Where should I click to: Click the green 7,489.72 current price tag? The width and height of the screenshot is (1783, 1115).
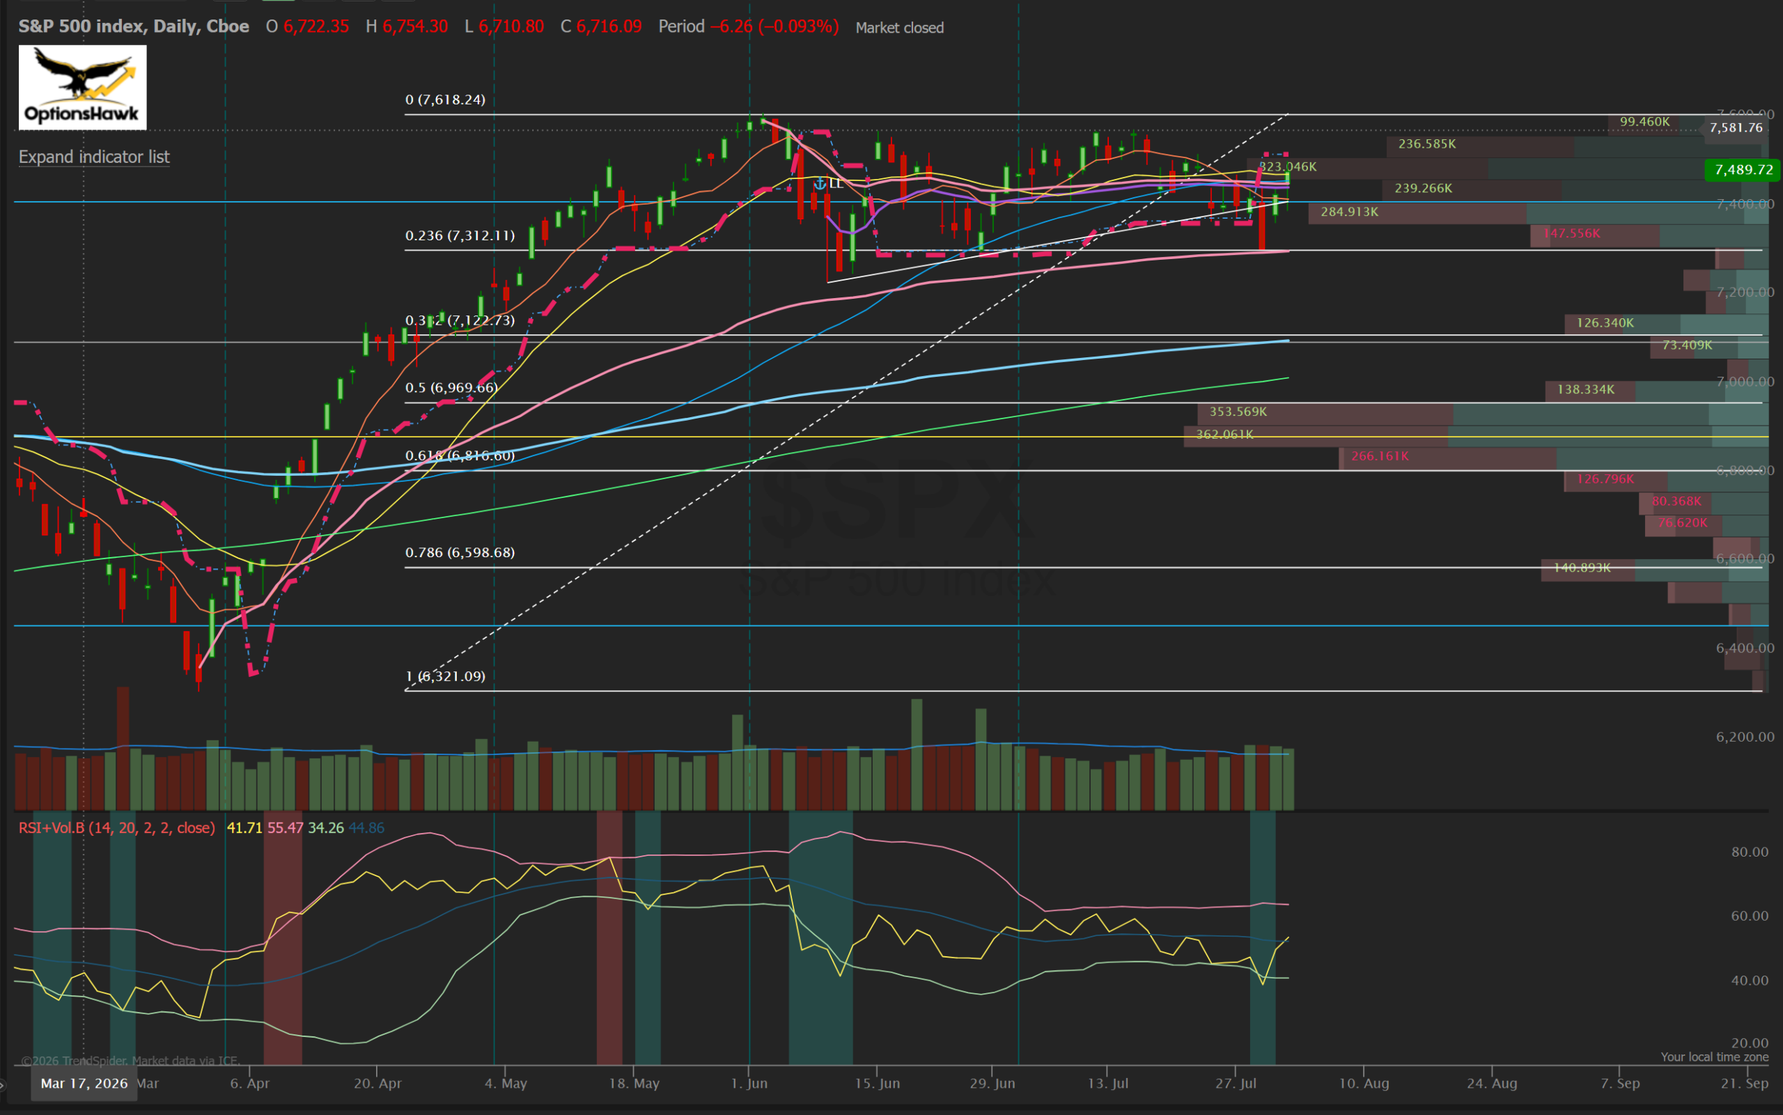pyautogui.click(x=1743, y=170)
